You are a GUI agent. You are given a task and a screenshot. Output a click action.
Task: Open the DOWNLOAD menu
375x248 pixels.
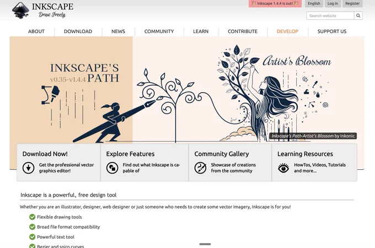pos(78,31)
